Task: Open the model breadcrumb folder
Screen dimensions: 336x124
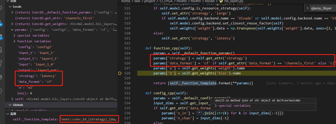Action: click(x=210, y=1)
